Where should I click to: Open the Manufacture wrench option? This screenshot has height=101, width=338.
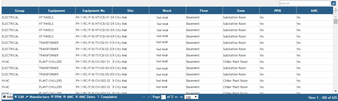37,97
